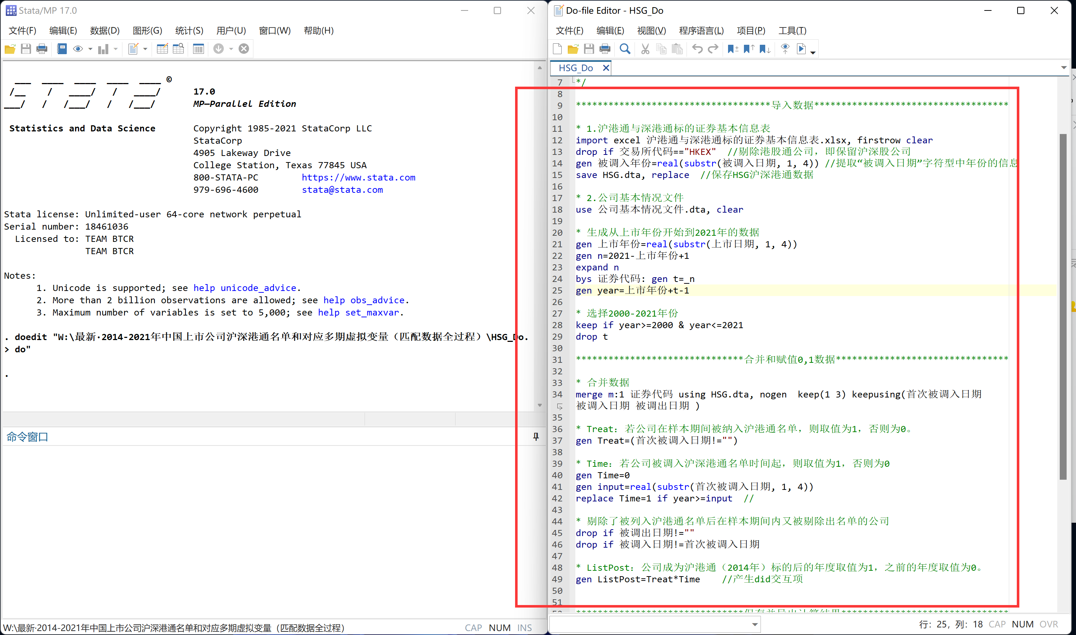This screenshot has height=635, width=1076.
Task: Toggle pin on the command window
Action: 536,436
